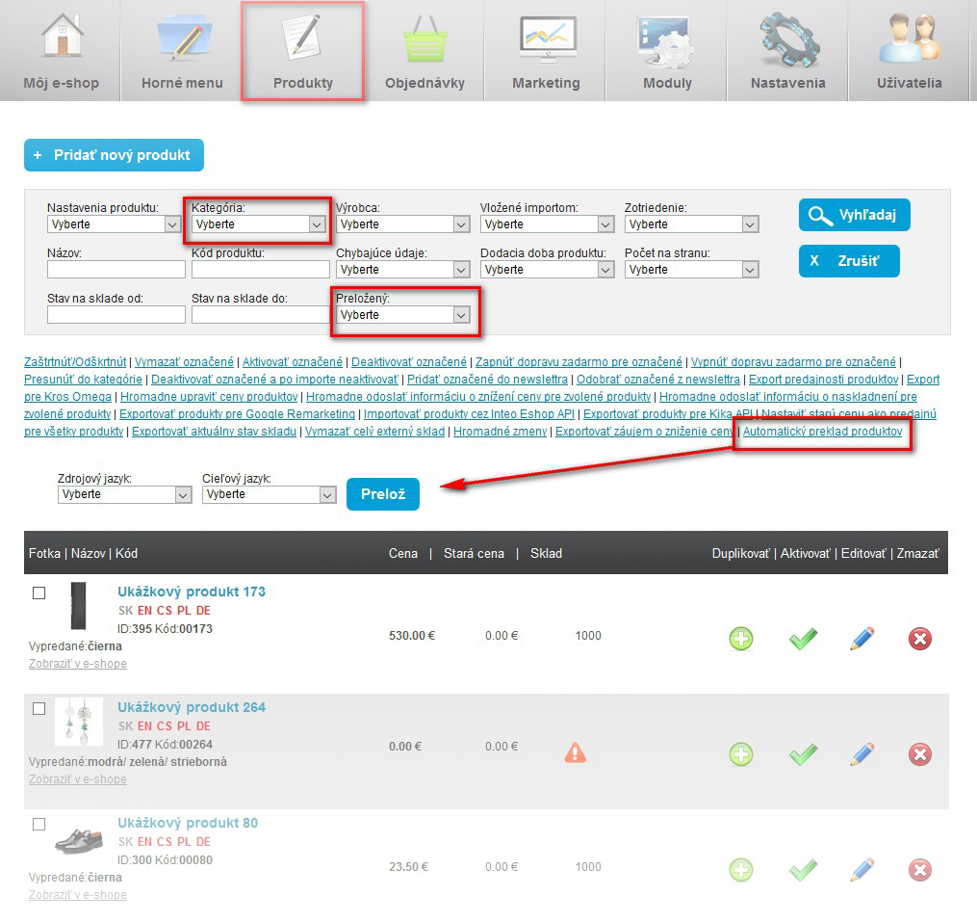This screenshot has height=922, width=977.
Task: Open Nastavenia gear settings section
Action: [787, 50]
